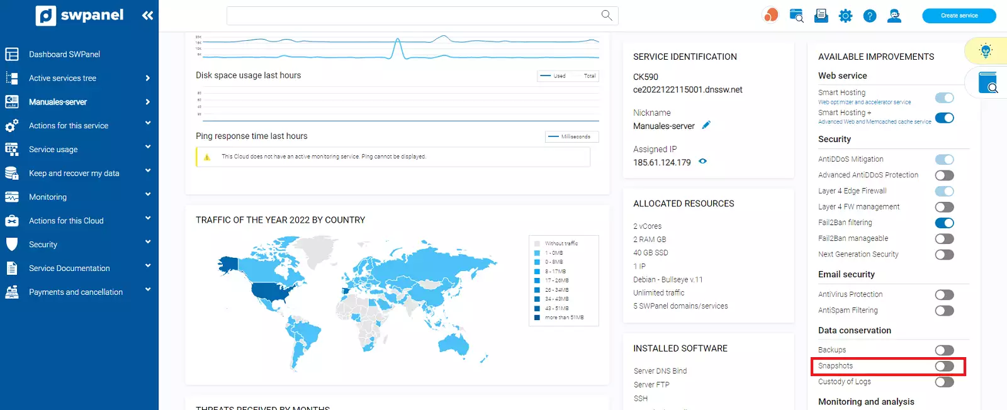This screenshot has height=410, width=1007.
Task: Enable the Snapshots toggle
Action: (944, 366)
